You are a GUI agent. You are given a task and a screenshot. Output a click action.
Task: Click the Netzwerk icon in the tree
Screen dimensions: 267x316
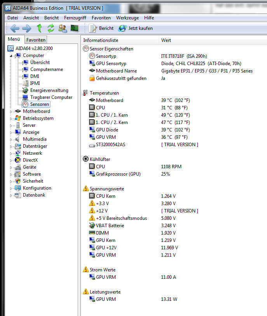pos(18,153)
